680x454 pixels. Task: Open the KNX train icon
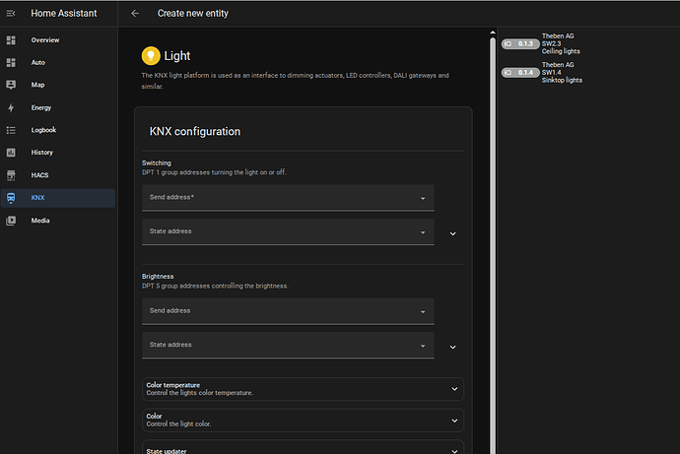click(x=11, y=198)
